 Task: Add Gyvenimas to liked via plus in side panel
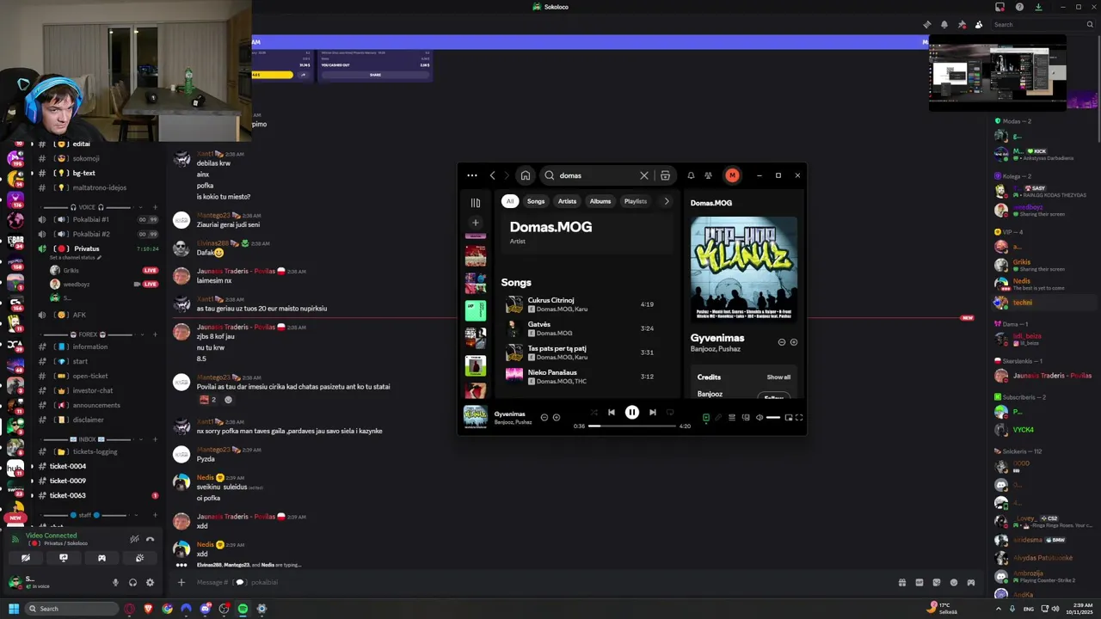click(793, 342)
